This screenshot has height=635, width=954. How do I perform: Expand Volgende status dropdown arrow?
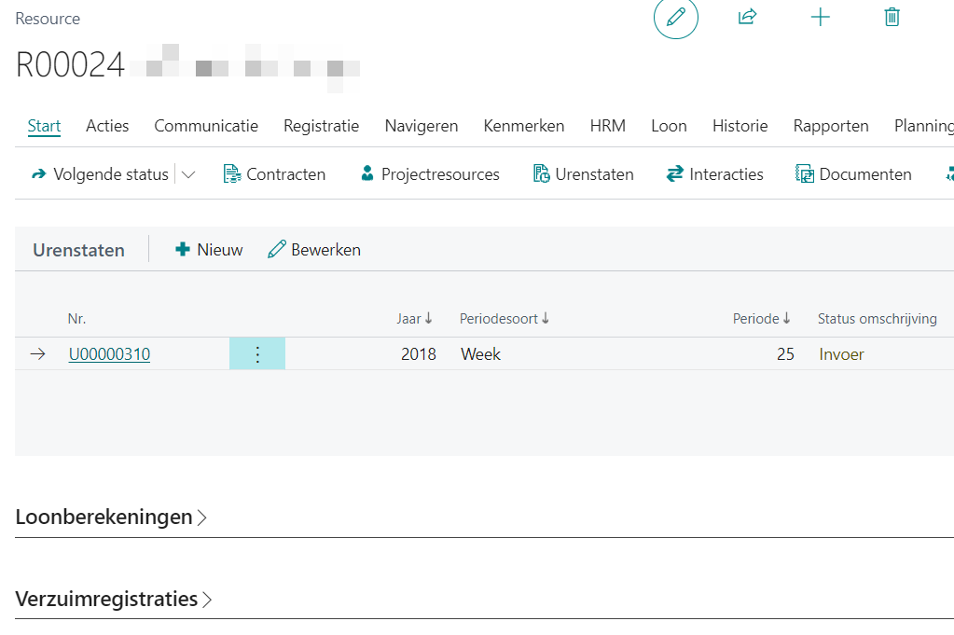pos(188,174)
